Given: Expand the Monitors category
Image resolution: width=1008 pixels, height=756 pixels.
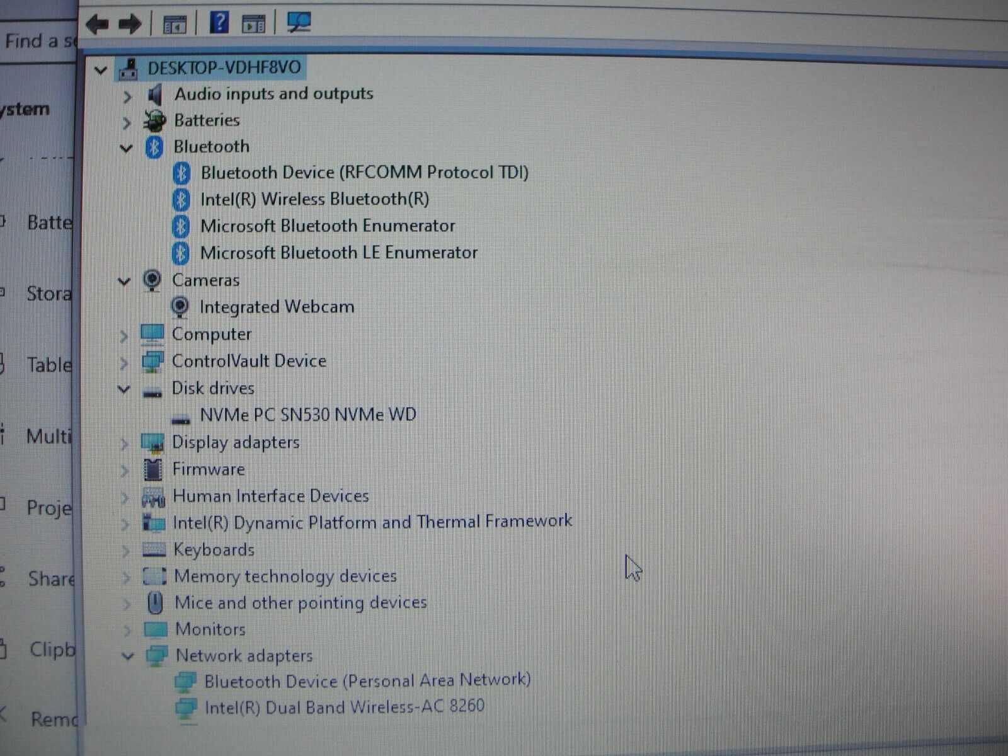Looking at the screenshot, I should [x=127, y=631].
